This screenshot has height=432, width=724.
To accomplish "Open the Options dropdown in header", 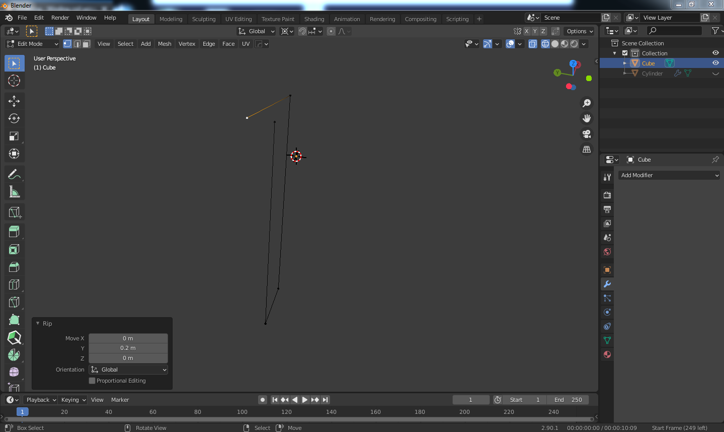I will coord(579,31).
